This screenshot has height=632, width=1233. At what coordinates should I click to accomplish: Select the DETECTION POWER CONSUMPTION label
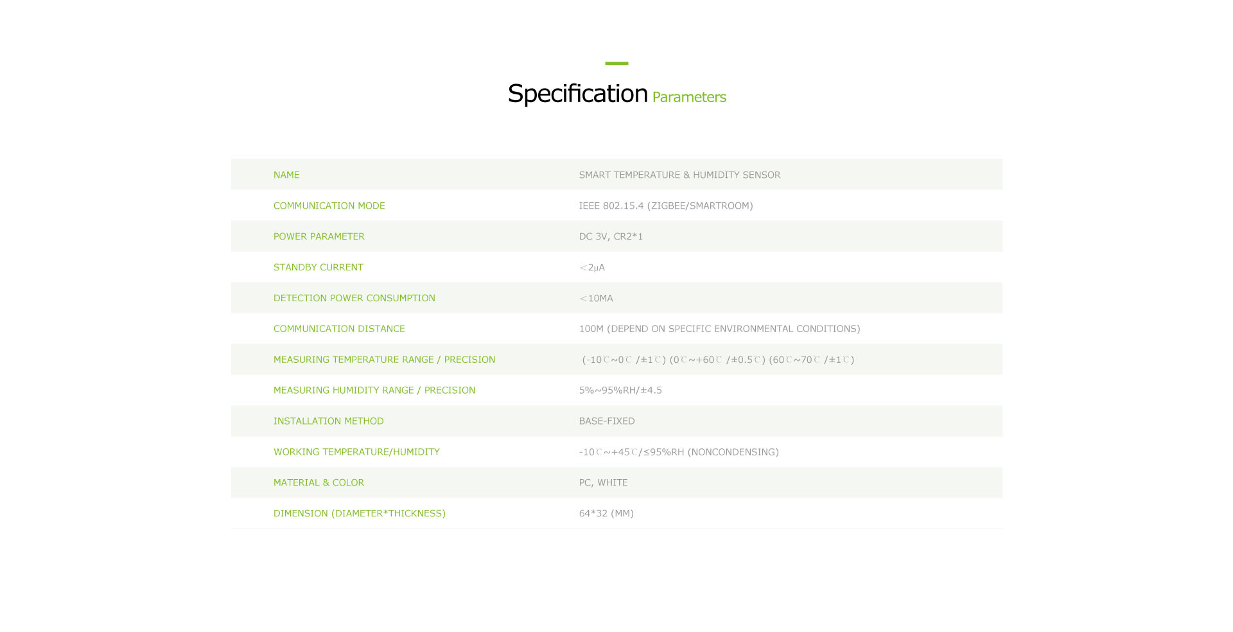pos(354,298)
